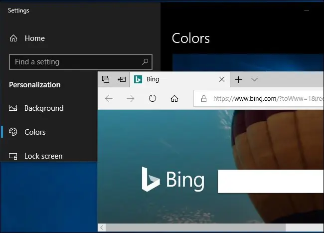Switch to the Bing tab
This screenshot has height=233, width=324.
[x=180, y=79]
